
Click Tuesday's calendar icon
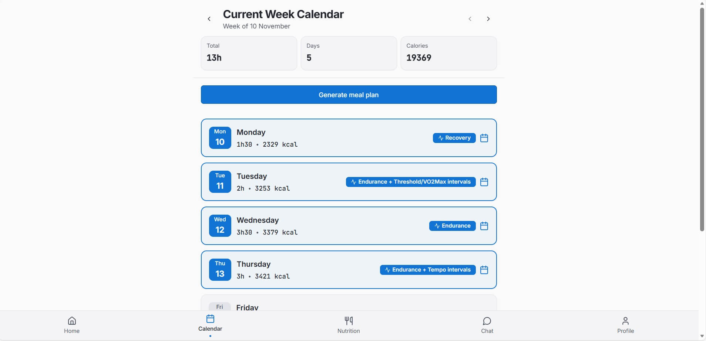tap(484, 182)
